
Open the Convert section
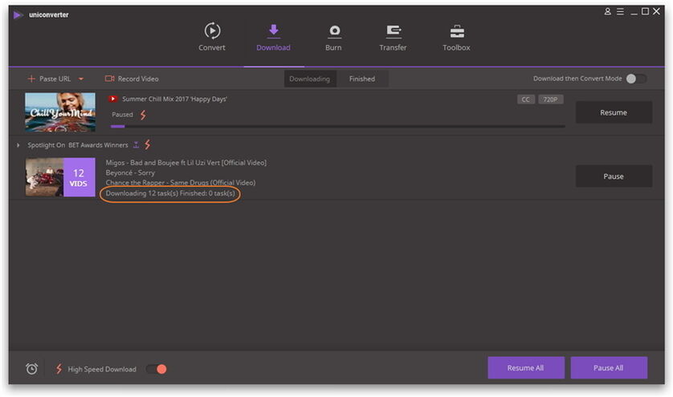(211, 37)
